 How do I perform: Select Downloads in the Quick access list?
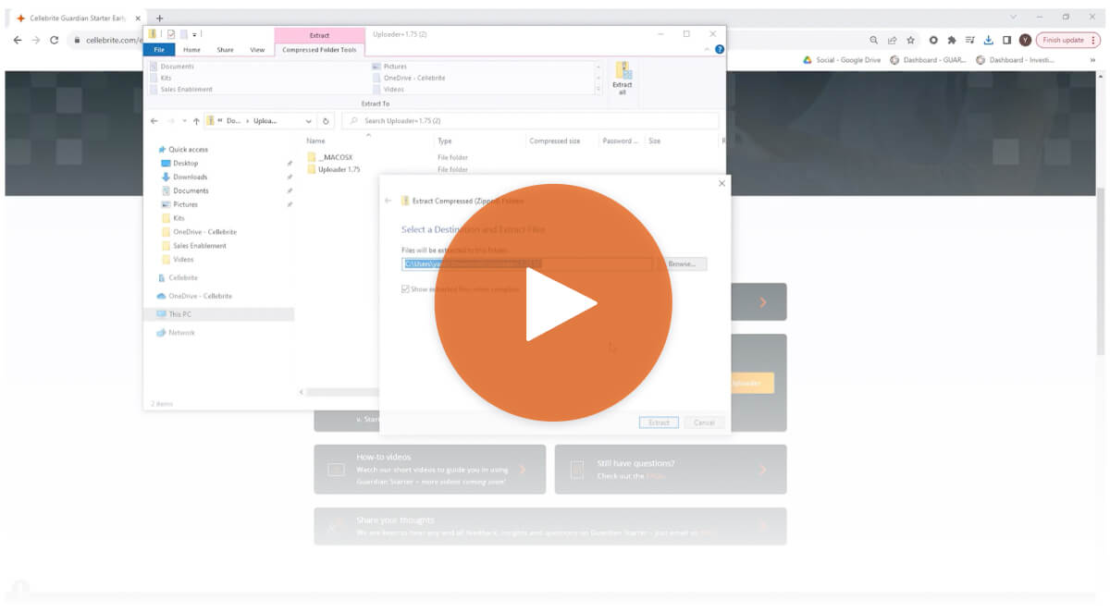pos(190,177)
